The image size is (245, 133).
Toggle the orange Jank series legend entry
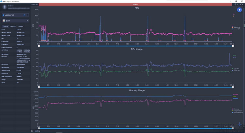click(236, 28)
